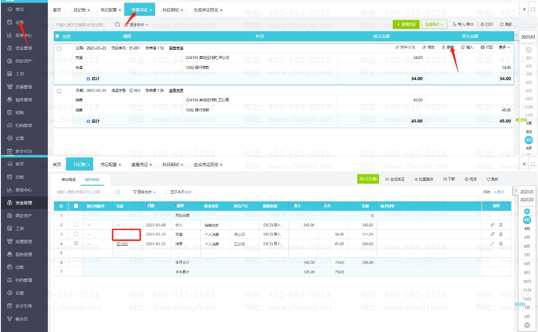Click the » expander beside the journal period panel
538x332 pixels.
click(x=516, y=191)
